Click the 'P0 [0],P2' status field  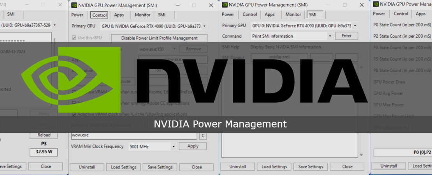point(403,152)
